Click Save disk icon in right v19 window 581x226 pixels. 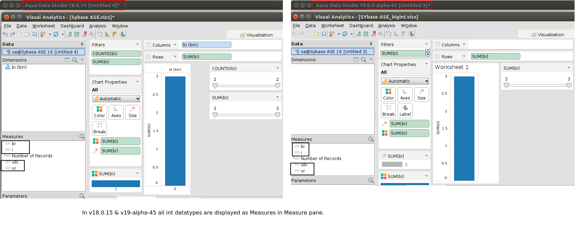click(x=324, y=34)
